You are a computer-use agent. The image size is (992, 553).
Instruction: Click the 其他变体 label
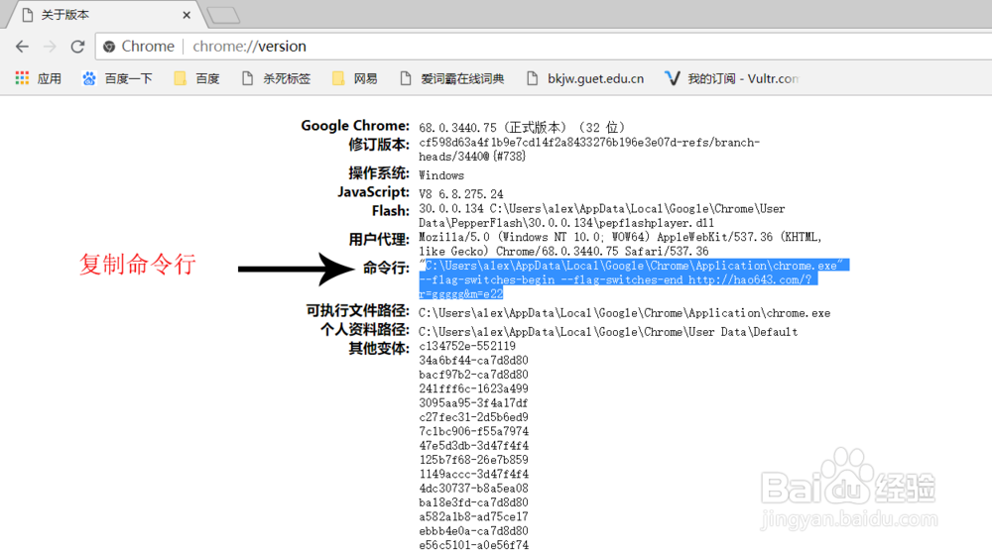(x=379, y=348)
